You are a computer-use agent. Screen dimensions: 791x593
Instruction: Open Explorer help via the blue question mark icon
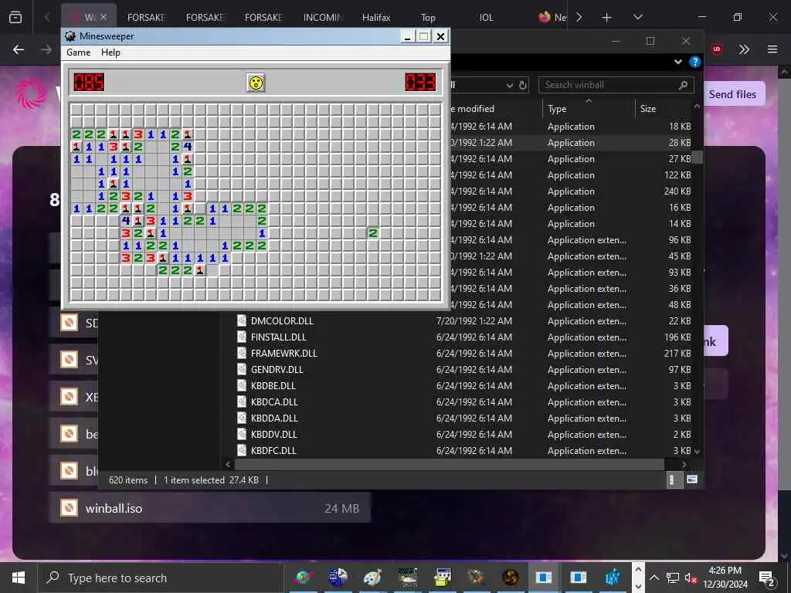pyautogui.click(x=694, y=62)
